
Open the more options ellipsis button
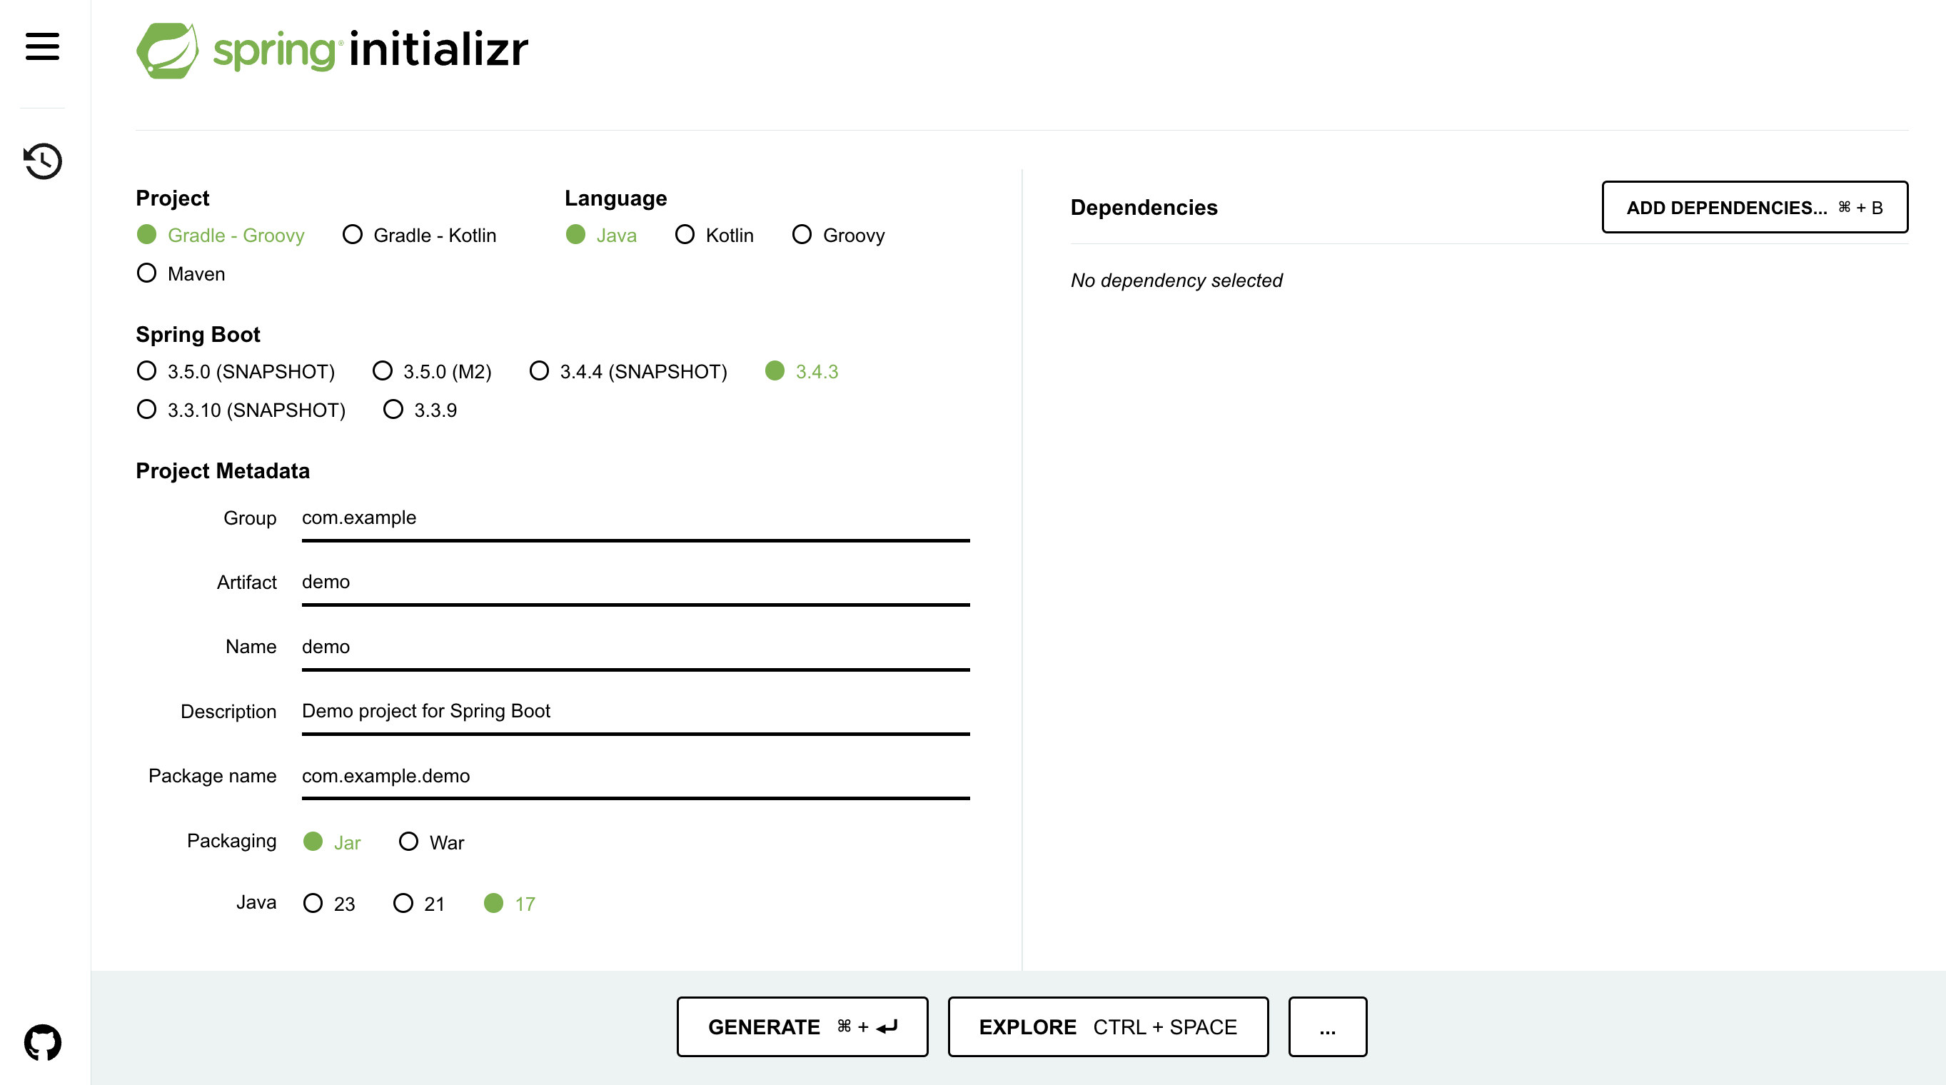coord(1327,1026)
